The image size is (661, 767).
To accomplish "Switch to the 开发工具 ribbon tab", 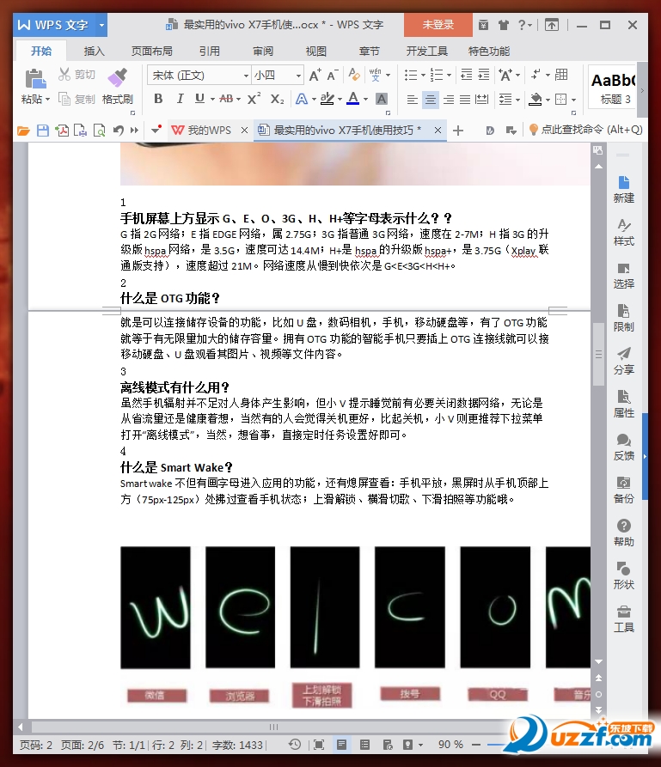I will pyautogui.click(x=427, y=52).
